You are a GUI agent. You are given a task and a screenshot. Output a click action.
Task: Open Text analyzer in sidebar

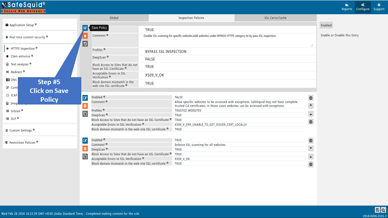click(19, 64)
